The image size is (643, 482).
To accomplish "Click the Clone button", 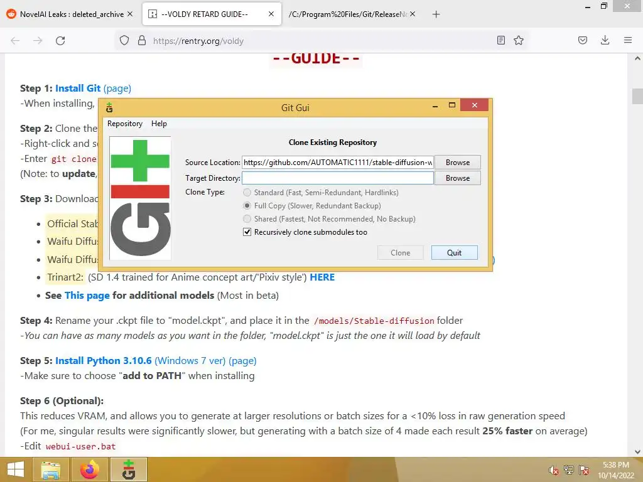I will pos(400,253).
